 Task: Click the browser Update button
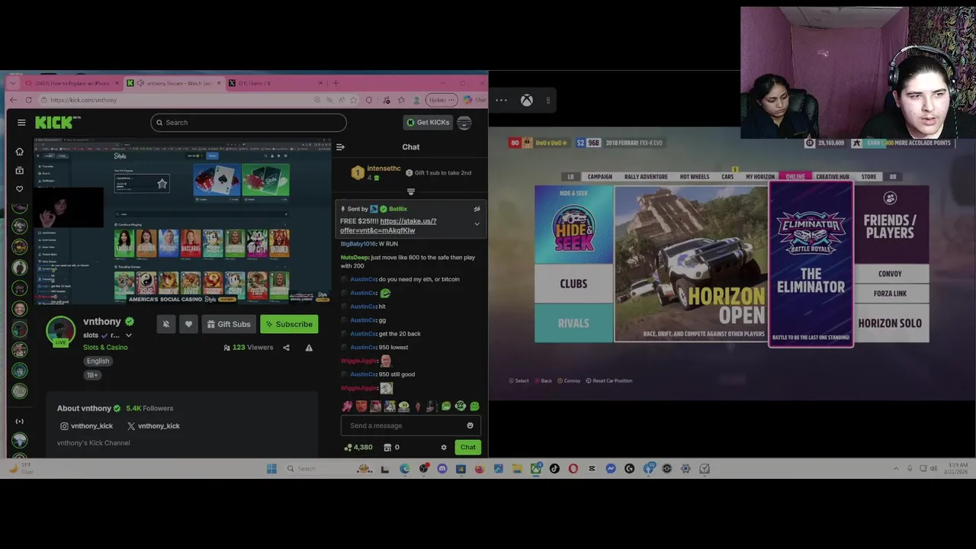[441, 100]
